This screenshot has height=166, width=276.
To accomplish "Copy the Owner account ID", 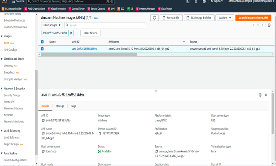I will (100, 134).
